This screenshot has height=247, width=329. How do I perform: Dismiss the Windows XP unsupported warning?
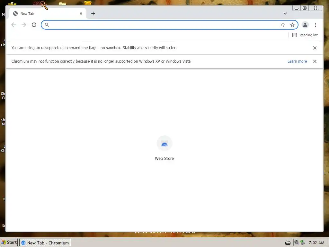pyautogui.click(x=315, y=61)
